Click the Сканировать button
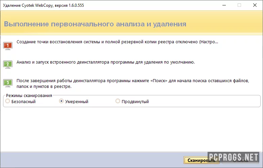The image size is (263, 168). [x=201, y=160]
